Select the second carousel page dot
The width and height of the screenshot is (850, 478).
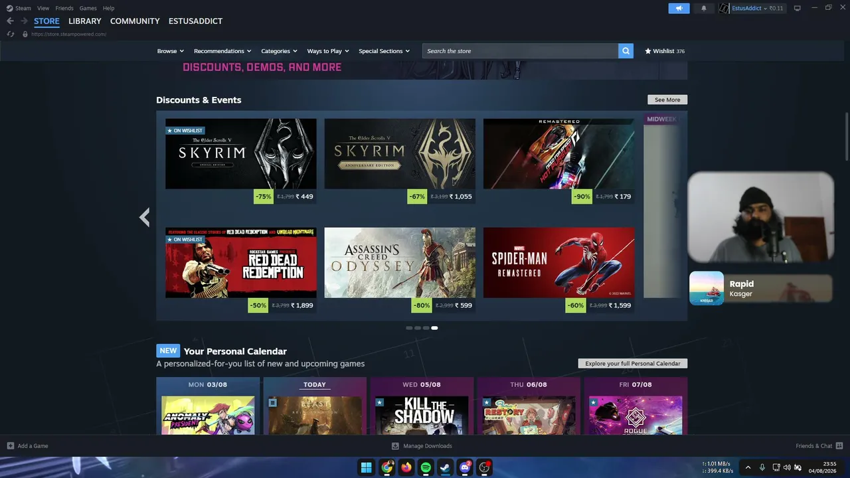tap(418, 328)
